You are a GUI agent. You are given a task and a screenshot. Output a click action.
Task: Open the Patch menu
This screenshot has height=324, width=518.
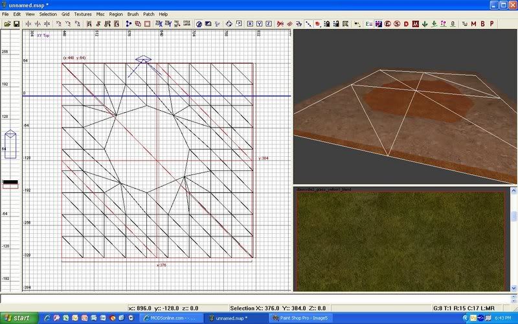click(x=148, y=14)
